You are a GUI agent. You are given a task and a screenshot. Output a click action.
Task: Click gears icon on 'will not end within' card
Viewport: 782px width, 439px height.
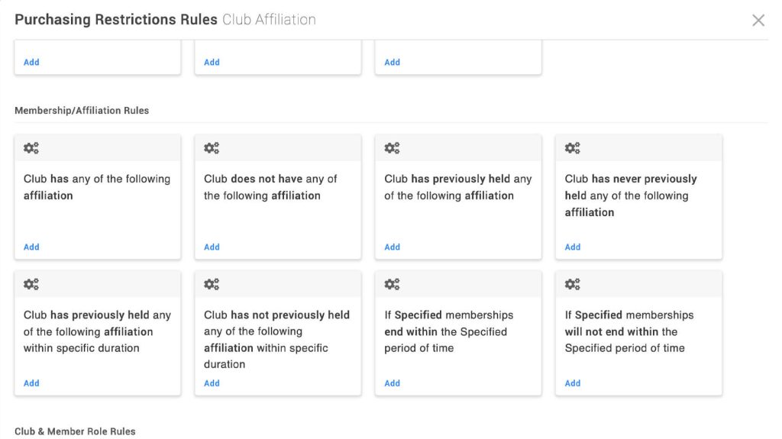[572, 284]
